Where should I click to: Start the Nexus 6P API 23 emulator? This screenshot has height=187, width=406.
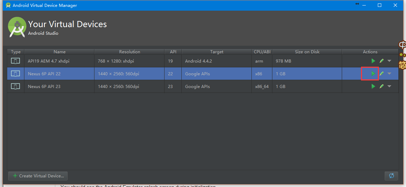[373, 86]
